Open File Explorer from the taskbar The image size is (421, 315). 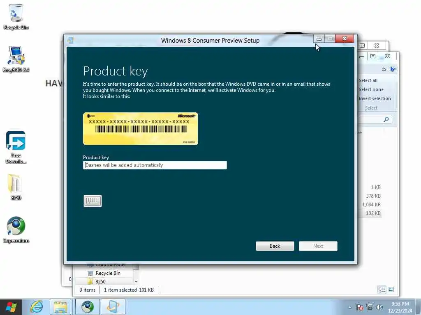click(61, 307)
